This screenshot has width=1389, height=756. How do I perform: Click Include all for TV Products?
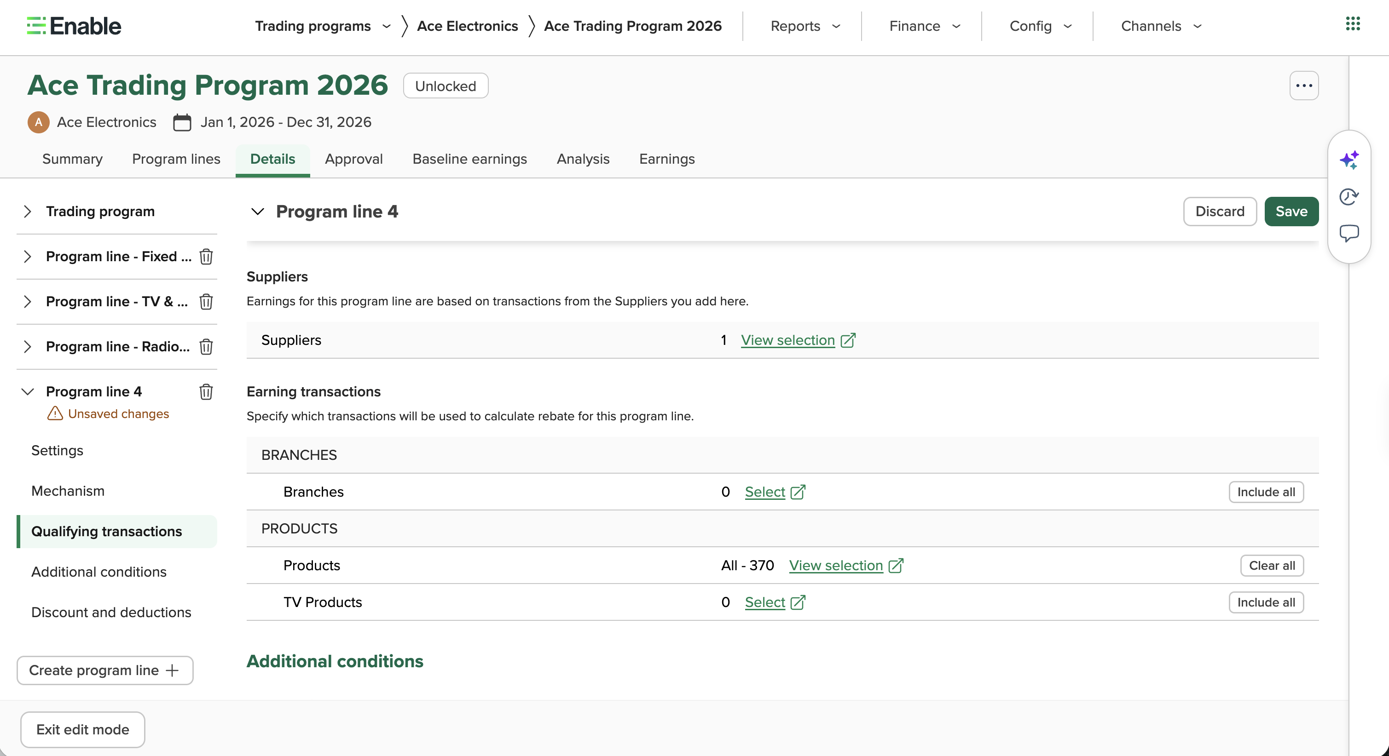click(1266, 602)
